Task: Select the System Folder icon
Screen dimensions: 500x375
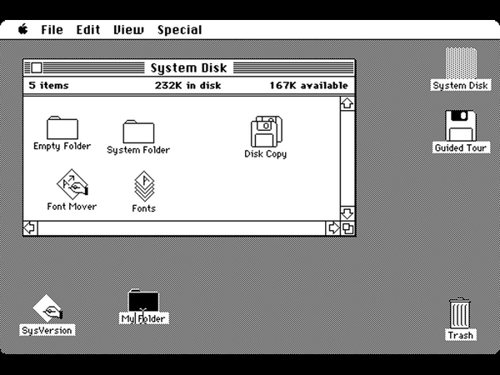Action: pyautogui.click(x=138, y=132)
